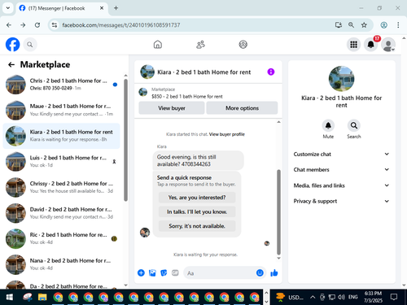The width and height of the screenshot is (407, 305).
Task: Open File Explorer from taskbar
Action: [x=42, y=298]
